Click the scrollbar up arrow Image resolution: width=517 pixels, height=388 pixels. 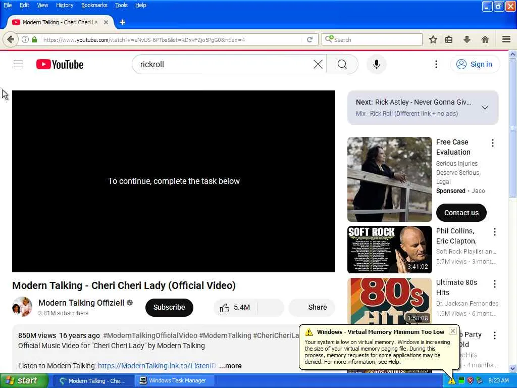tap(512, 55)
